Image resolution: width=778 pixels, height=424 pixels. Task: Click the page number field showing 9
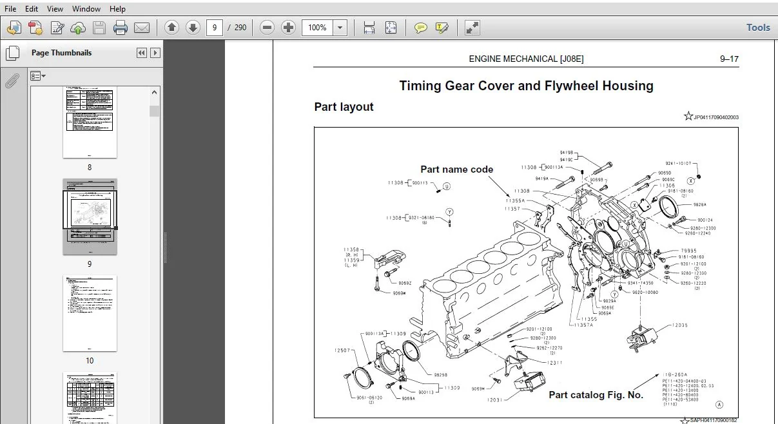pos(215,28)
